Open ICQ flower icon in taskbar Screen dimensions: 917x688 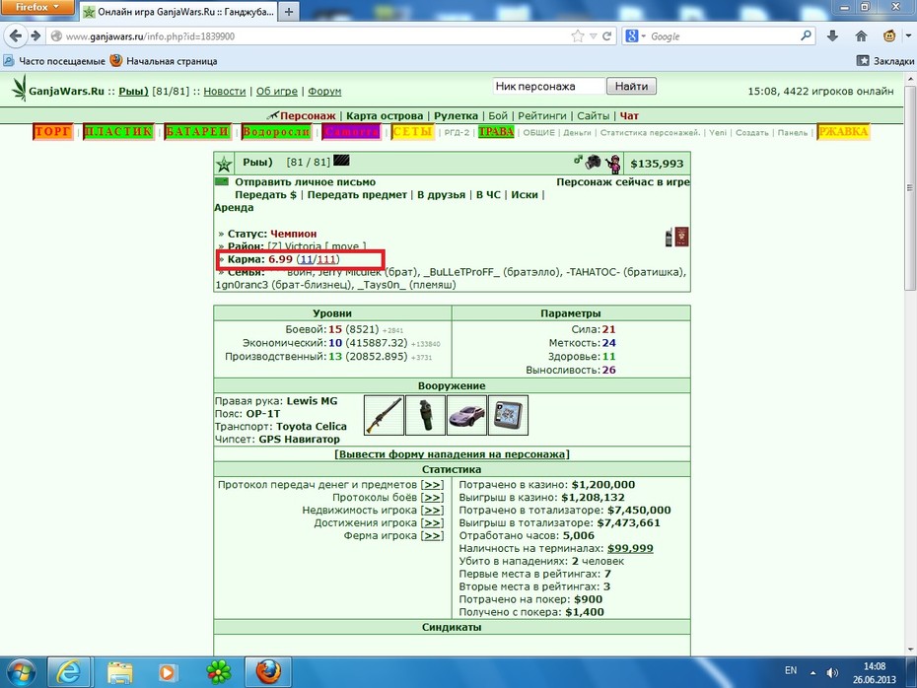(x=219, y=672)
